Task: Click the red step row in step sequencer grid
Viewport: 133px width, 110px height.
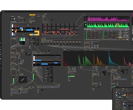Action: (x=65, y=29)
